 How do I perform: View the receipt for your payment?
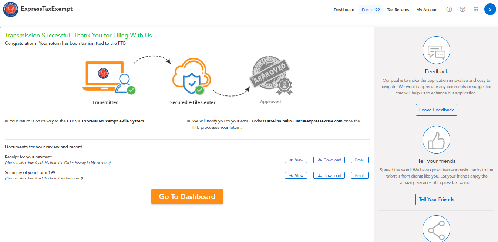coord(296,160)
